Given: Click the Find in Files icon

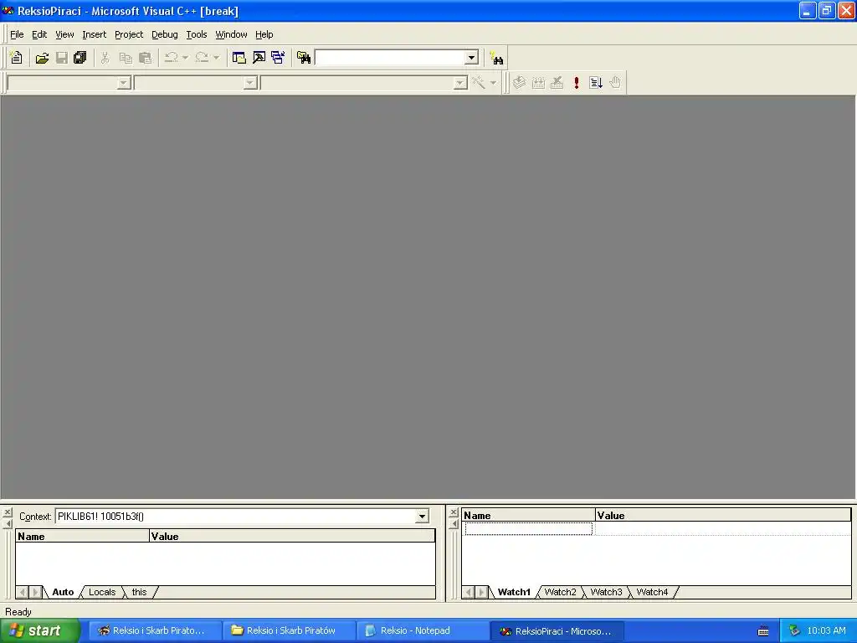Looking at the screenshot, I should (x=304, y=58).
